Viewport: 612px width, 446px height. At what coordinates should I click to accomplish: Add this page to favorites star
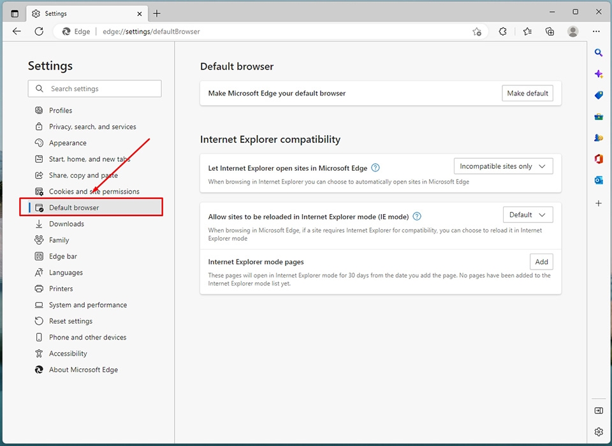pyautogui.click(x=477, y=32)
